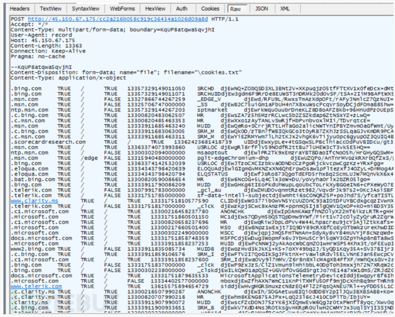
Task: Switch to the HexView tab
Action: click(x=155, y=9)
